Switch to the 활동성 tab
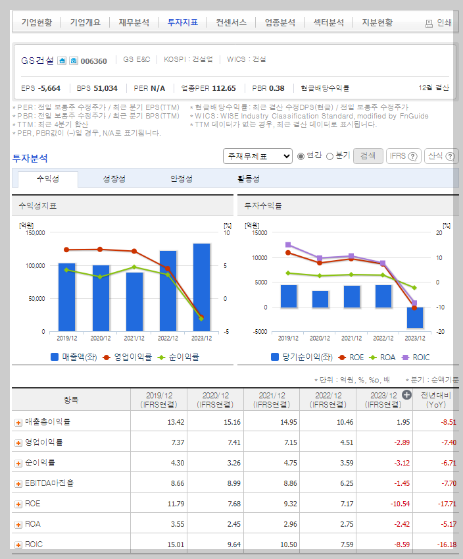The image size is (463, 559). click(248, 178)
